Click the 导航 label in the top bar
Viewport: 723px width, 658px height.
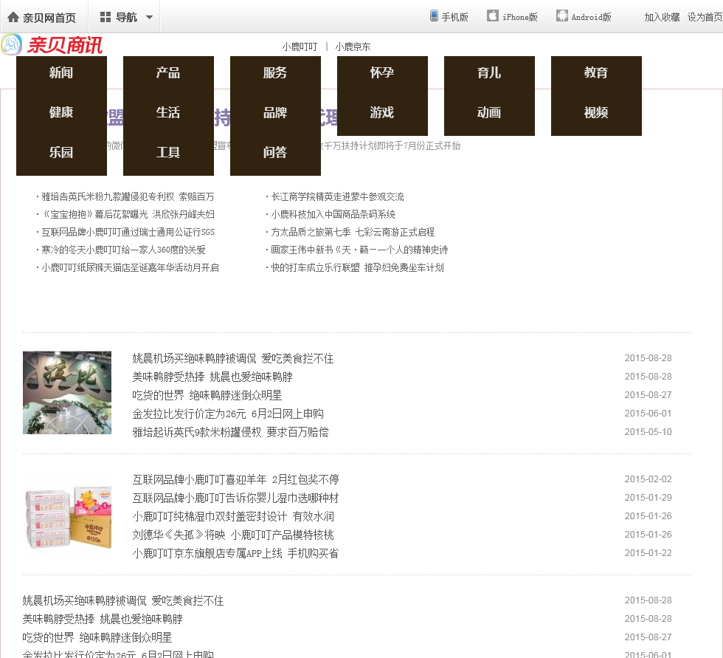[x=126, y=18]
